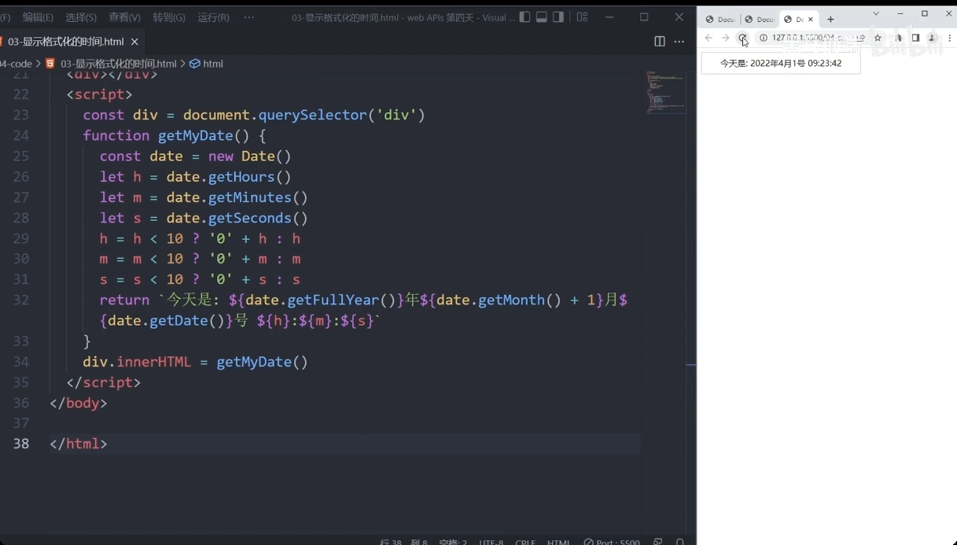The height and width of the screenshot is (545, 957).
Task: Toggle the primary side bar layout icon
Action: click(x=525, y=17)
